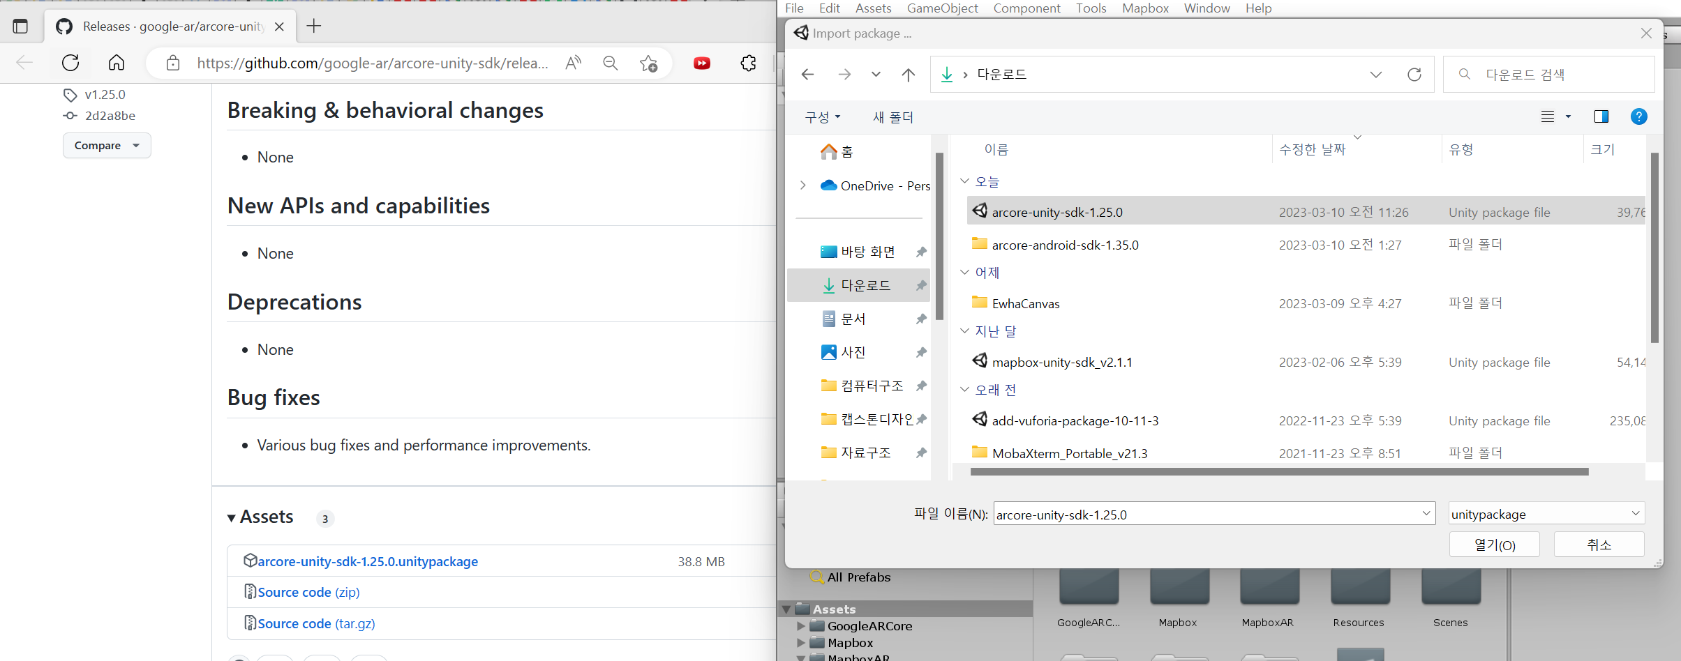1681x661 pixels.
Task: Click the 다운로드 검색 search field
Action: coord(1549,74)
